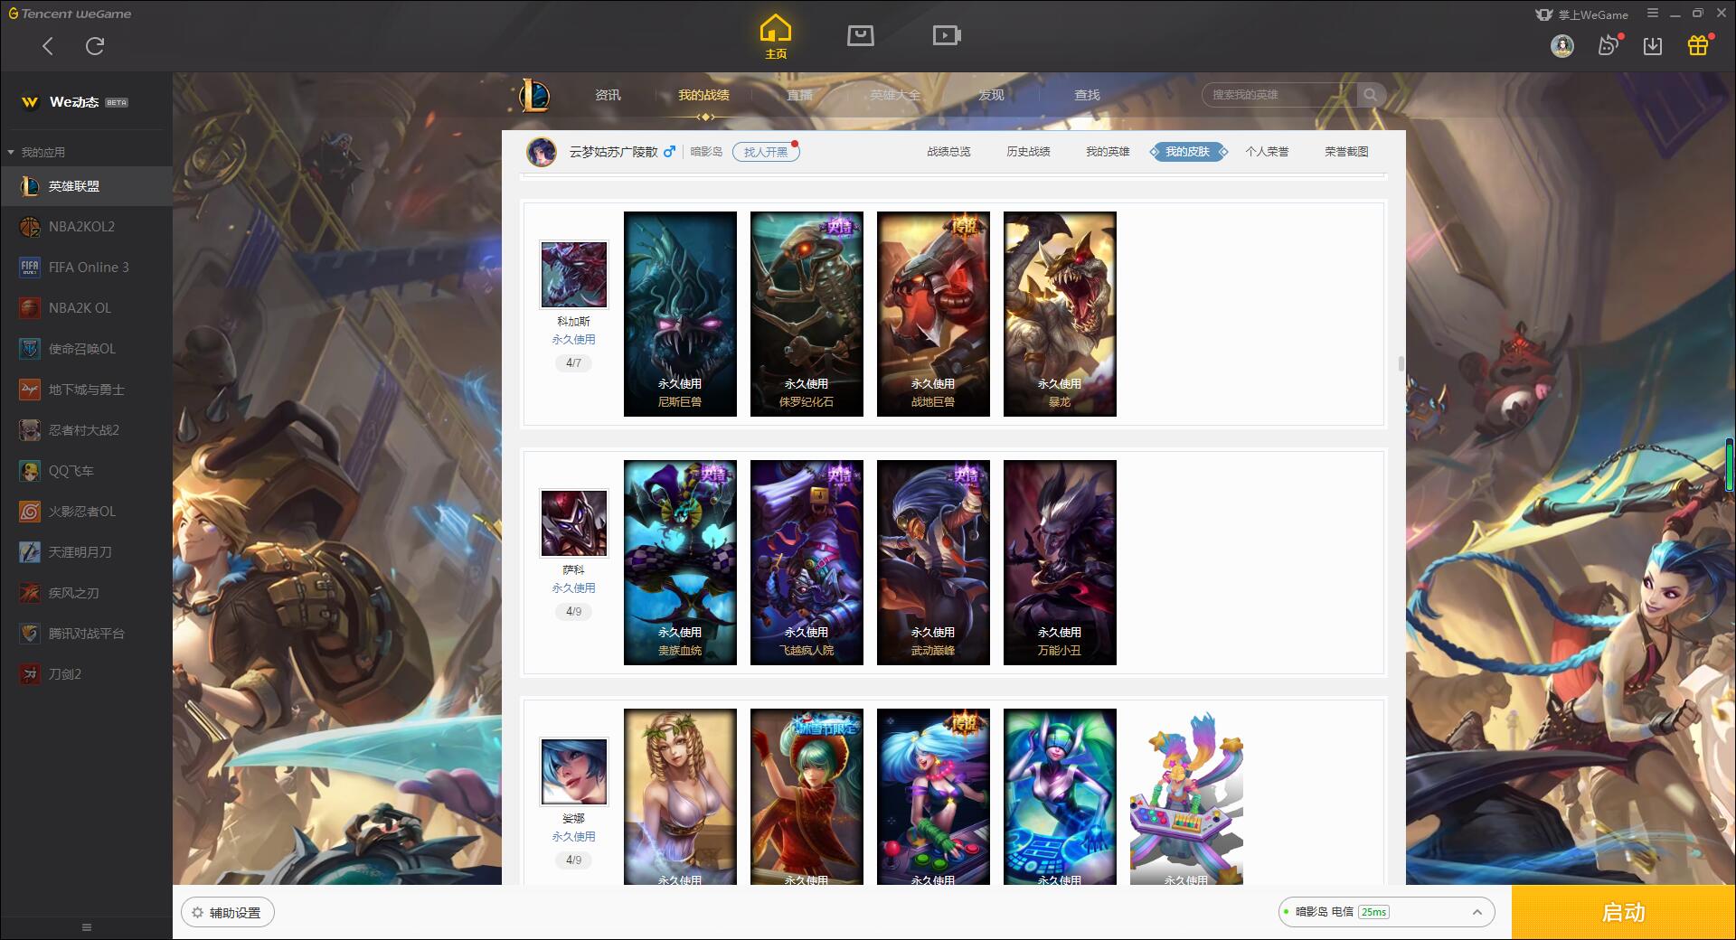This screenshot has width=1736, height=940.
Task: Switch to 我的皮肤 sub-tab
Action: (1188, 152)
